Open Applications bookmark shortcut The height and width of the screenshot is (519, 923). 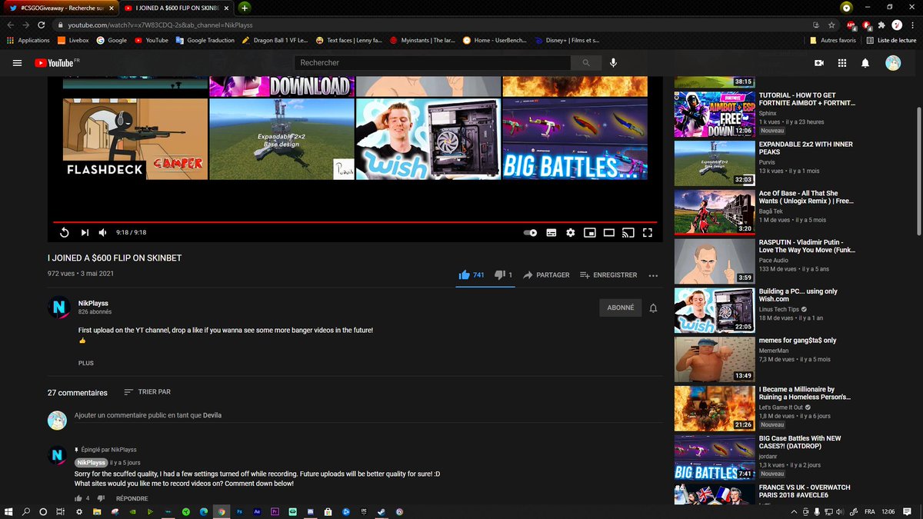coord(28,40)
